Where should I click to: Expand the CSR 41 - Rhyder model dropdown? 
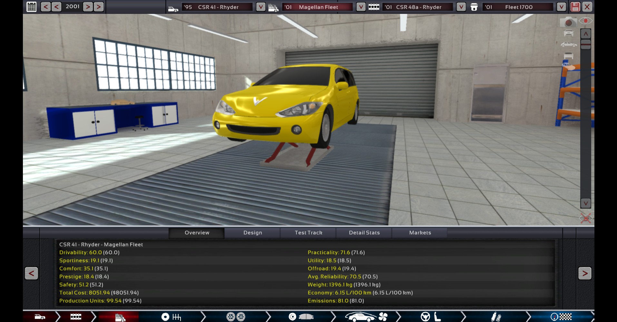coord(260,7)
